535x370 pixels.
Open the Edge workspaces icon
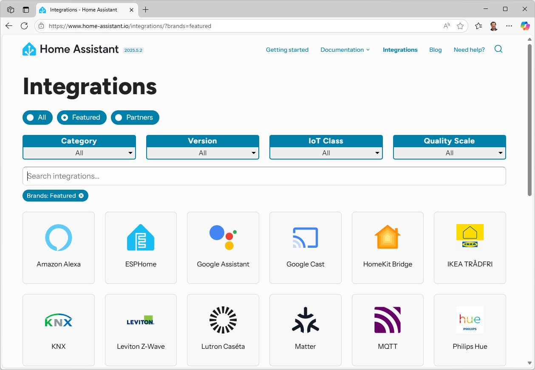[x=11, y=9]
